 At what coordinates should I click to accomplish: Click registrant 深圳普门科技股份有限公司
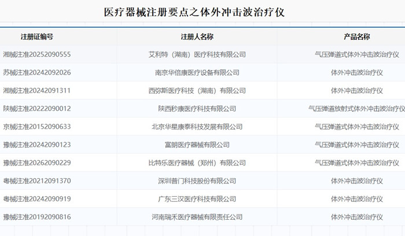pyautogui.click(x=197, y=181)
